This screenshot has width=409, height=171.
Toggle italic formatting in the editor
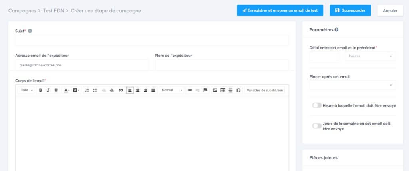point(48,90)
